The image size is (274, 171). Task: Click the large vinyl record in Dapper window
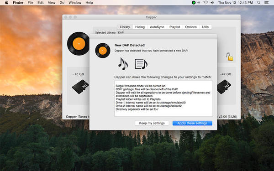click(x=79, y=44)
